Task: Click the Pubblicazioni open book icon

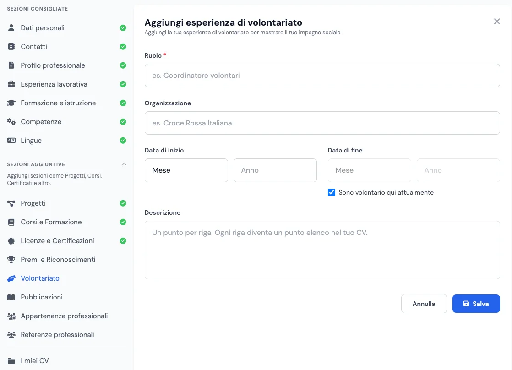Action: tap(11, 297)
